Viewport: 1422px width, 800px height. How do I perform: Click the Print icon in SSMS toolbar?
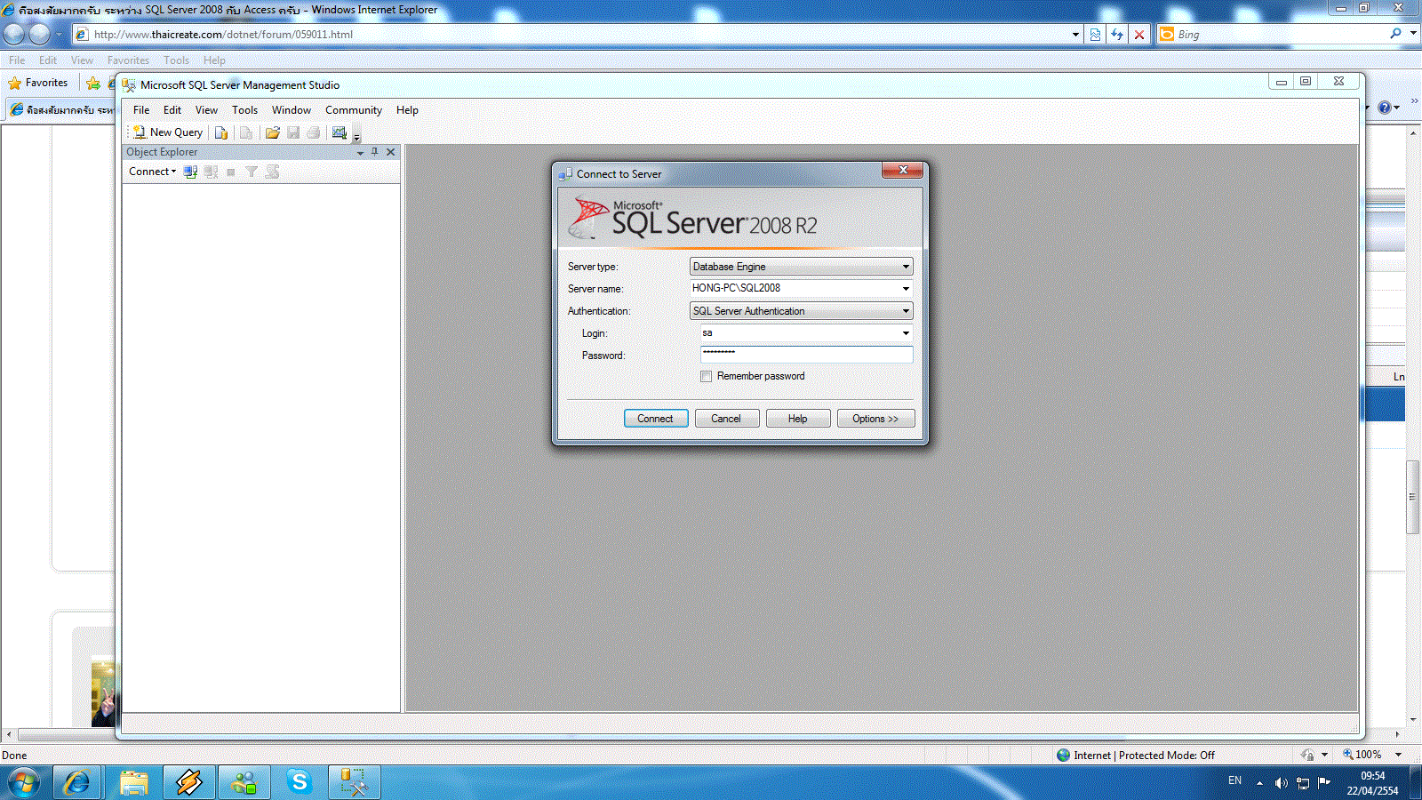314,132
